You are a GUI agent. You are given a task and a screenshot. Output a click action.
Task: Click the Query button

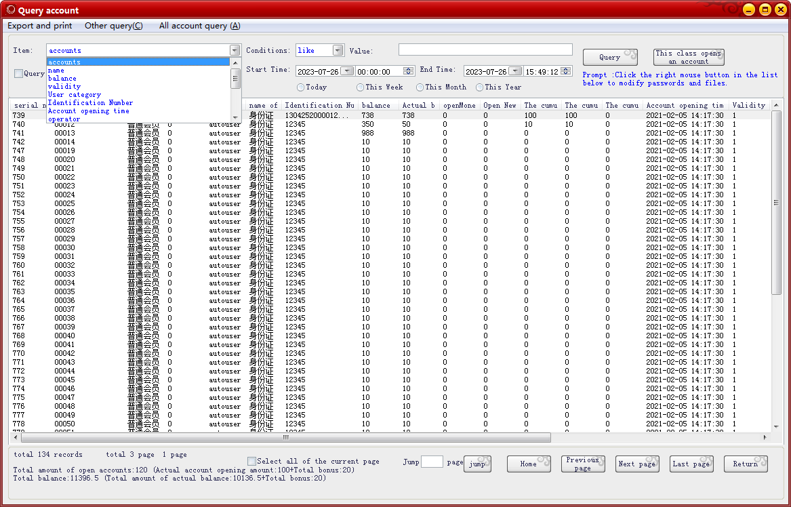coord(610,57)
